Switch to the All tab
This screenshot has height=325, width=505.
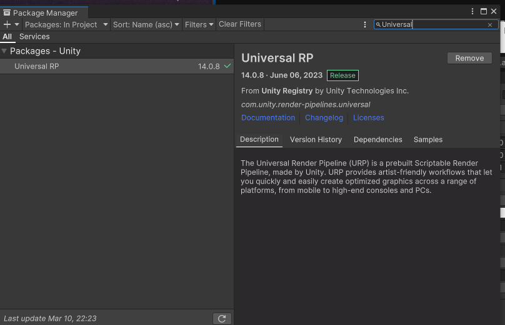pos(7,37)
